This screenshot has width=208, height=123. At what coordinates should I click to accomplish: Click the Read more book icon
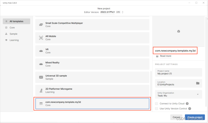(x=157, y=56)
